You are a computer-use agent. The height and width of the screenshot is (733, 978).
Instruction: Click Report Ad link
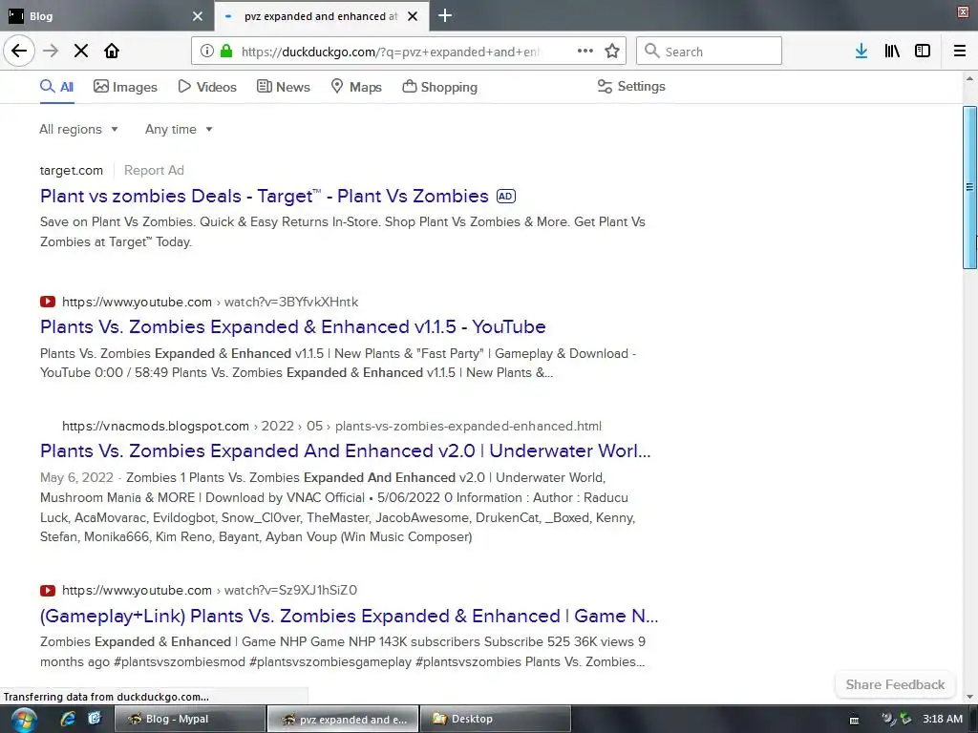pos(154,170)
